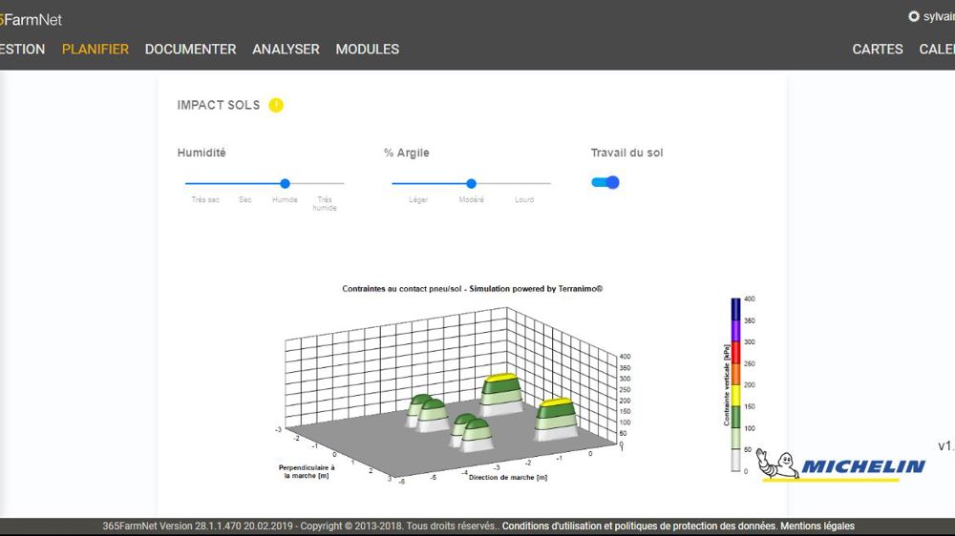The height and width of the screenshot is (536, 955).
Task: Click the Michelin logo
Action: pyautogui.click(x=840, y=466)
